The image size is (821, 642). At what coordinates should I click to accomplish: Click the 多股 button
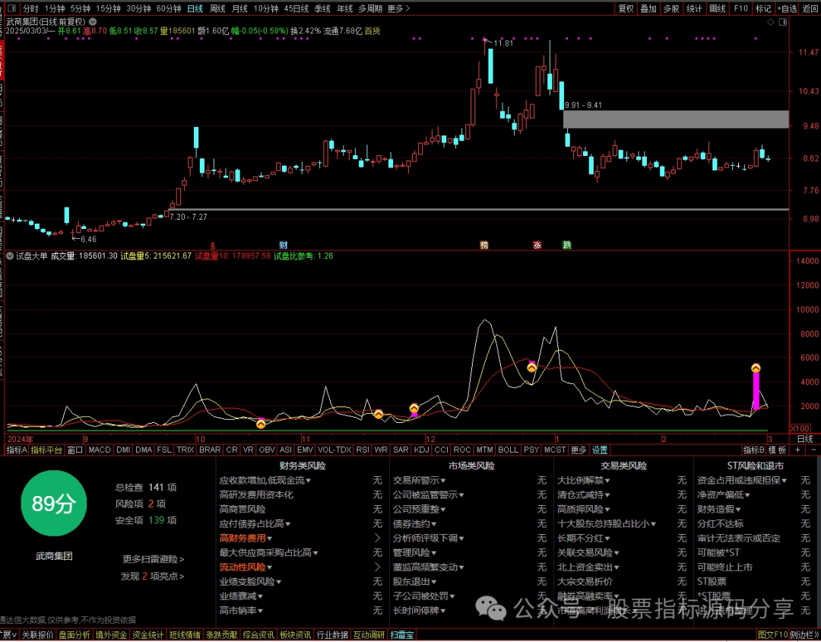[671, 8]
